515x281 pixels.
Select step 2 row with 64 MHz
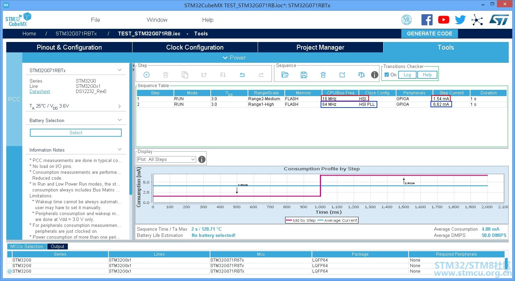point(322,104)
